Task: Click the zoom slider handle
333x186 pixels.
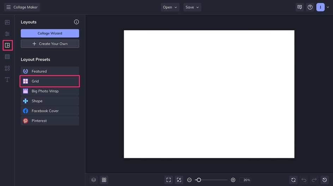Action: point(199,180)
